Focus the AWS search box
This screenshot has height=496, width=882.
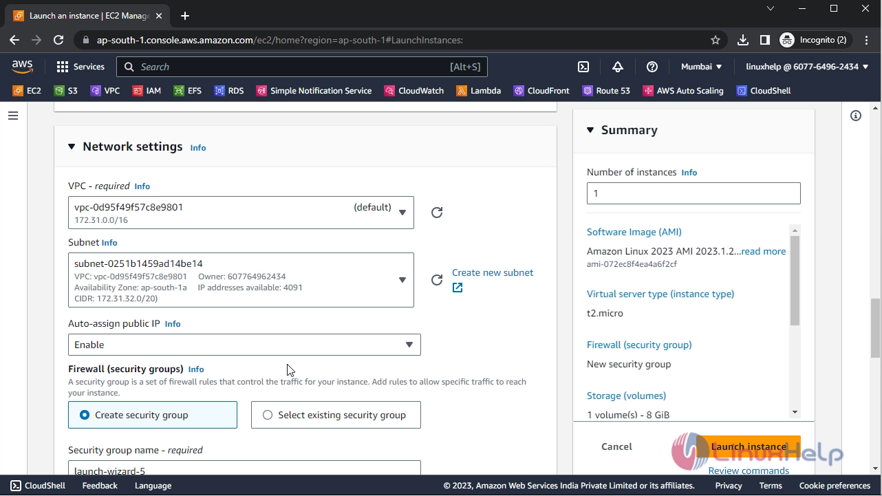click(x=302, y=67)
